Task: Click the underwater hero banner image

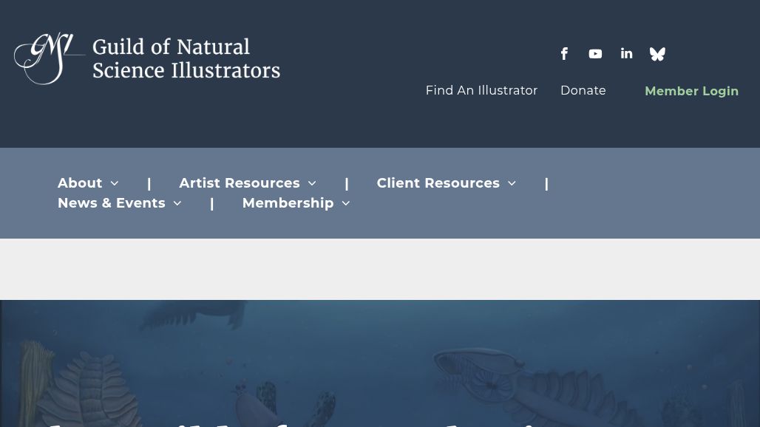Action: tap(380, 363)
